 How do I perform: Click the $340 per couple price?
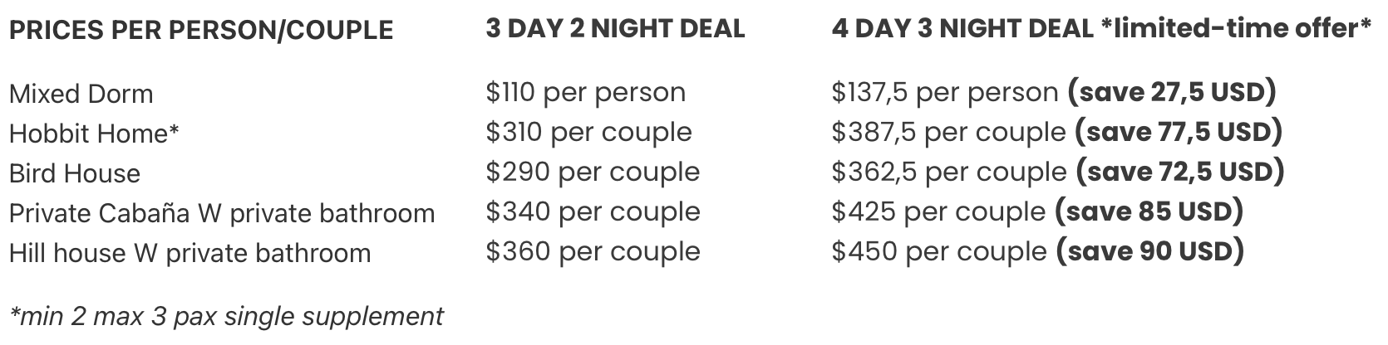[593, 211]
